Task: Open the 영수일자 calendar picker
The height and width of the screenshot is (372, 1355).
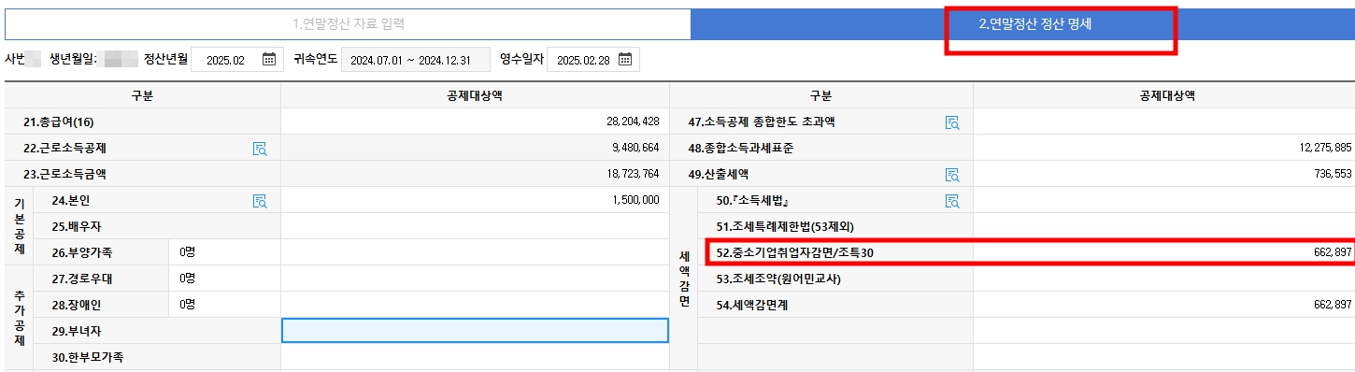Action: pos(625,60)
